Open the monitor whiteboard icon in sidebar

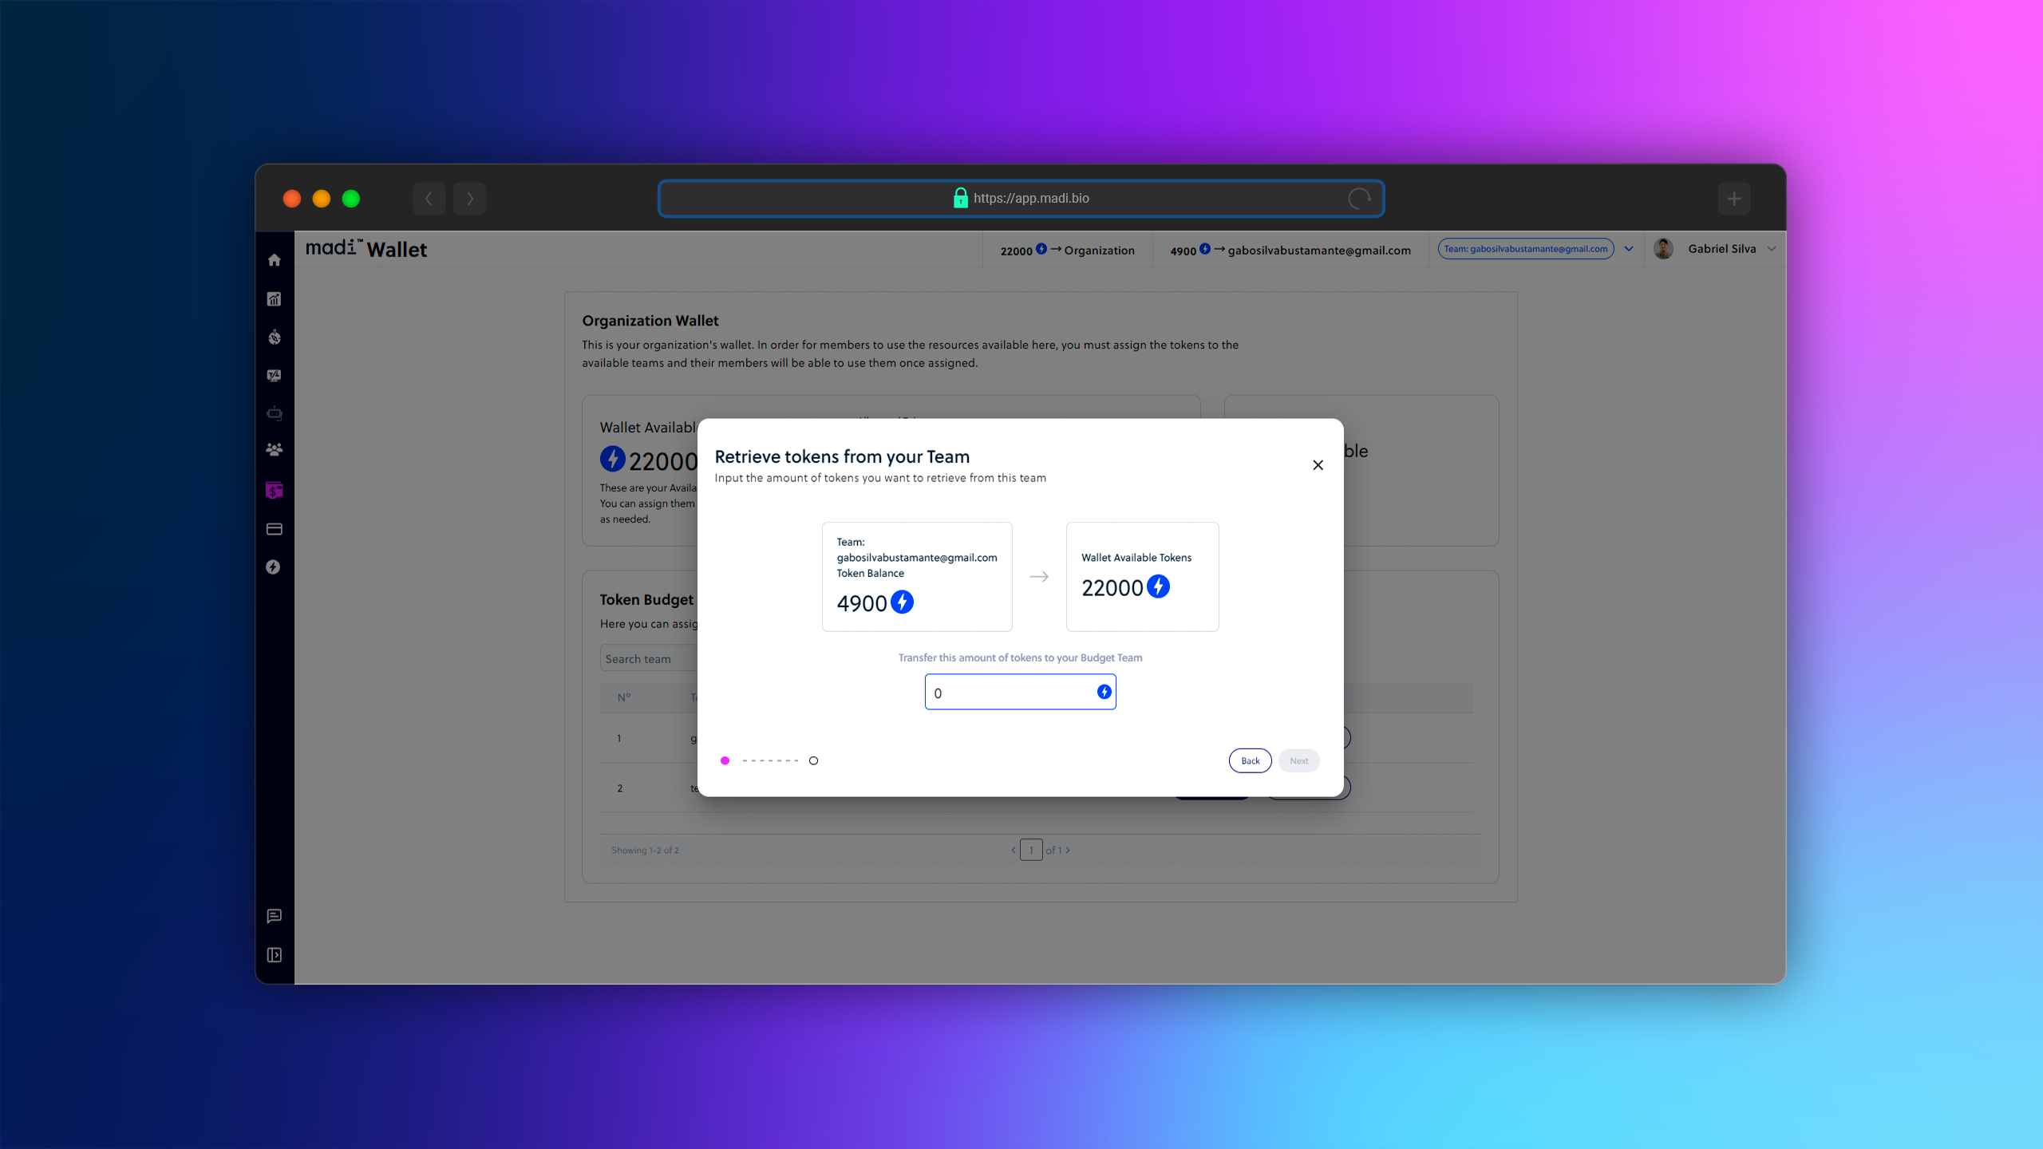[274, 375]
